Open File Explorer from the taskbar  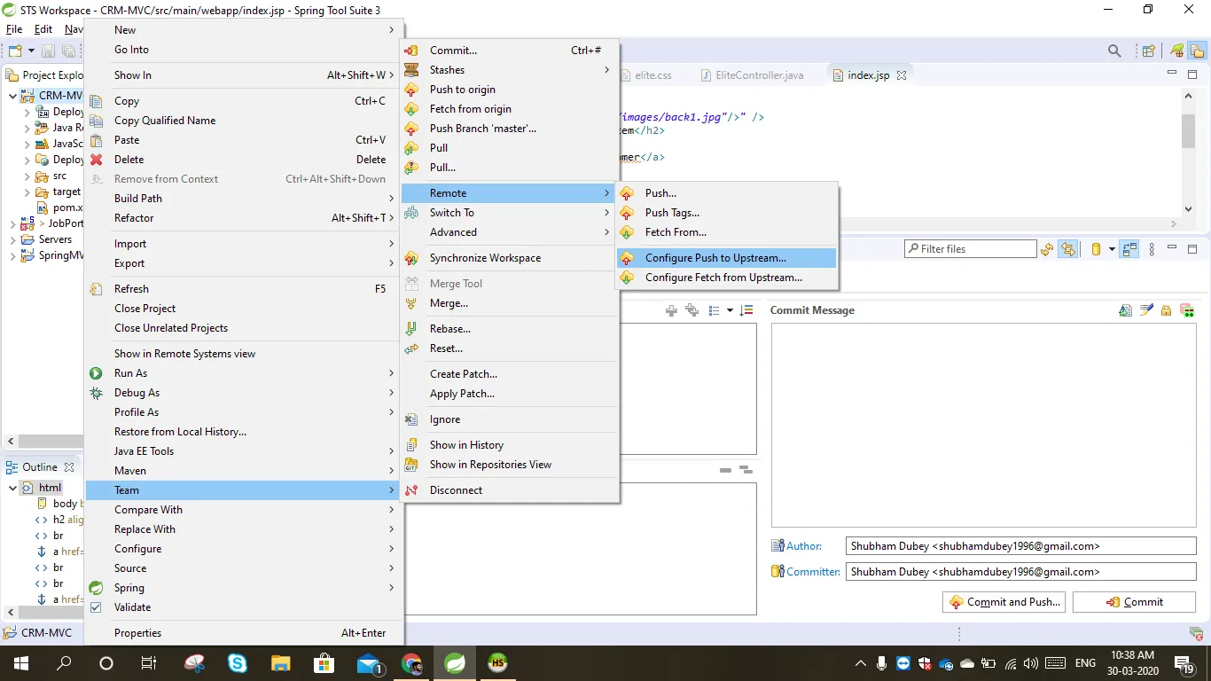pyautogui.click(x=280, y=662)
